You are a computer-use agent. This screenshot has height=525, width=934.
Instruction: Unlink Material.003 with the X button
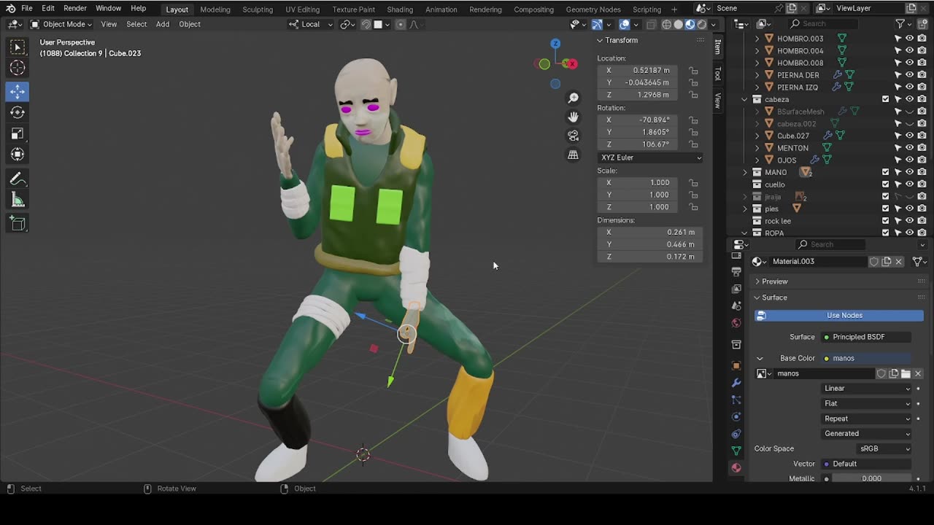[x=899, y=261]
